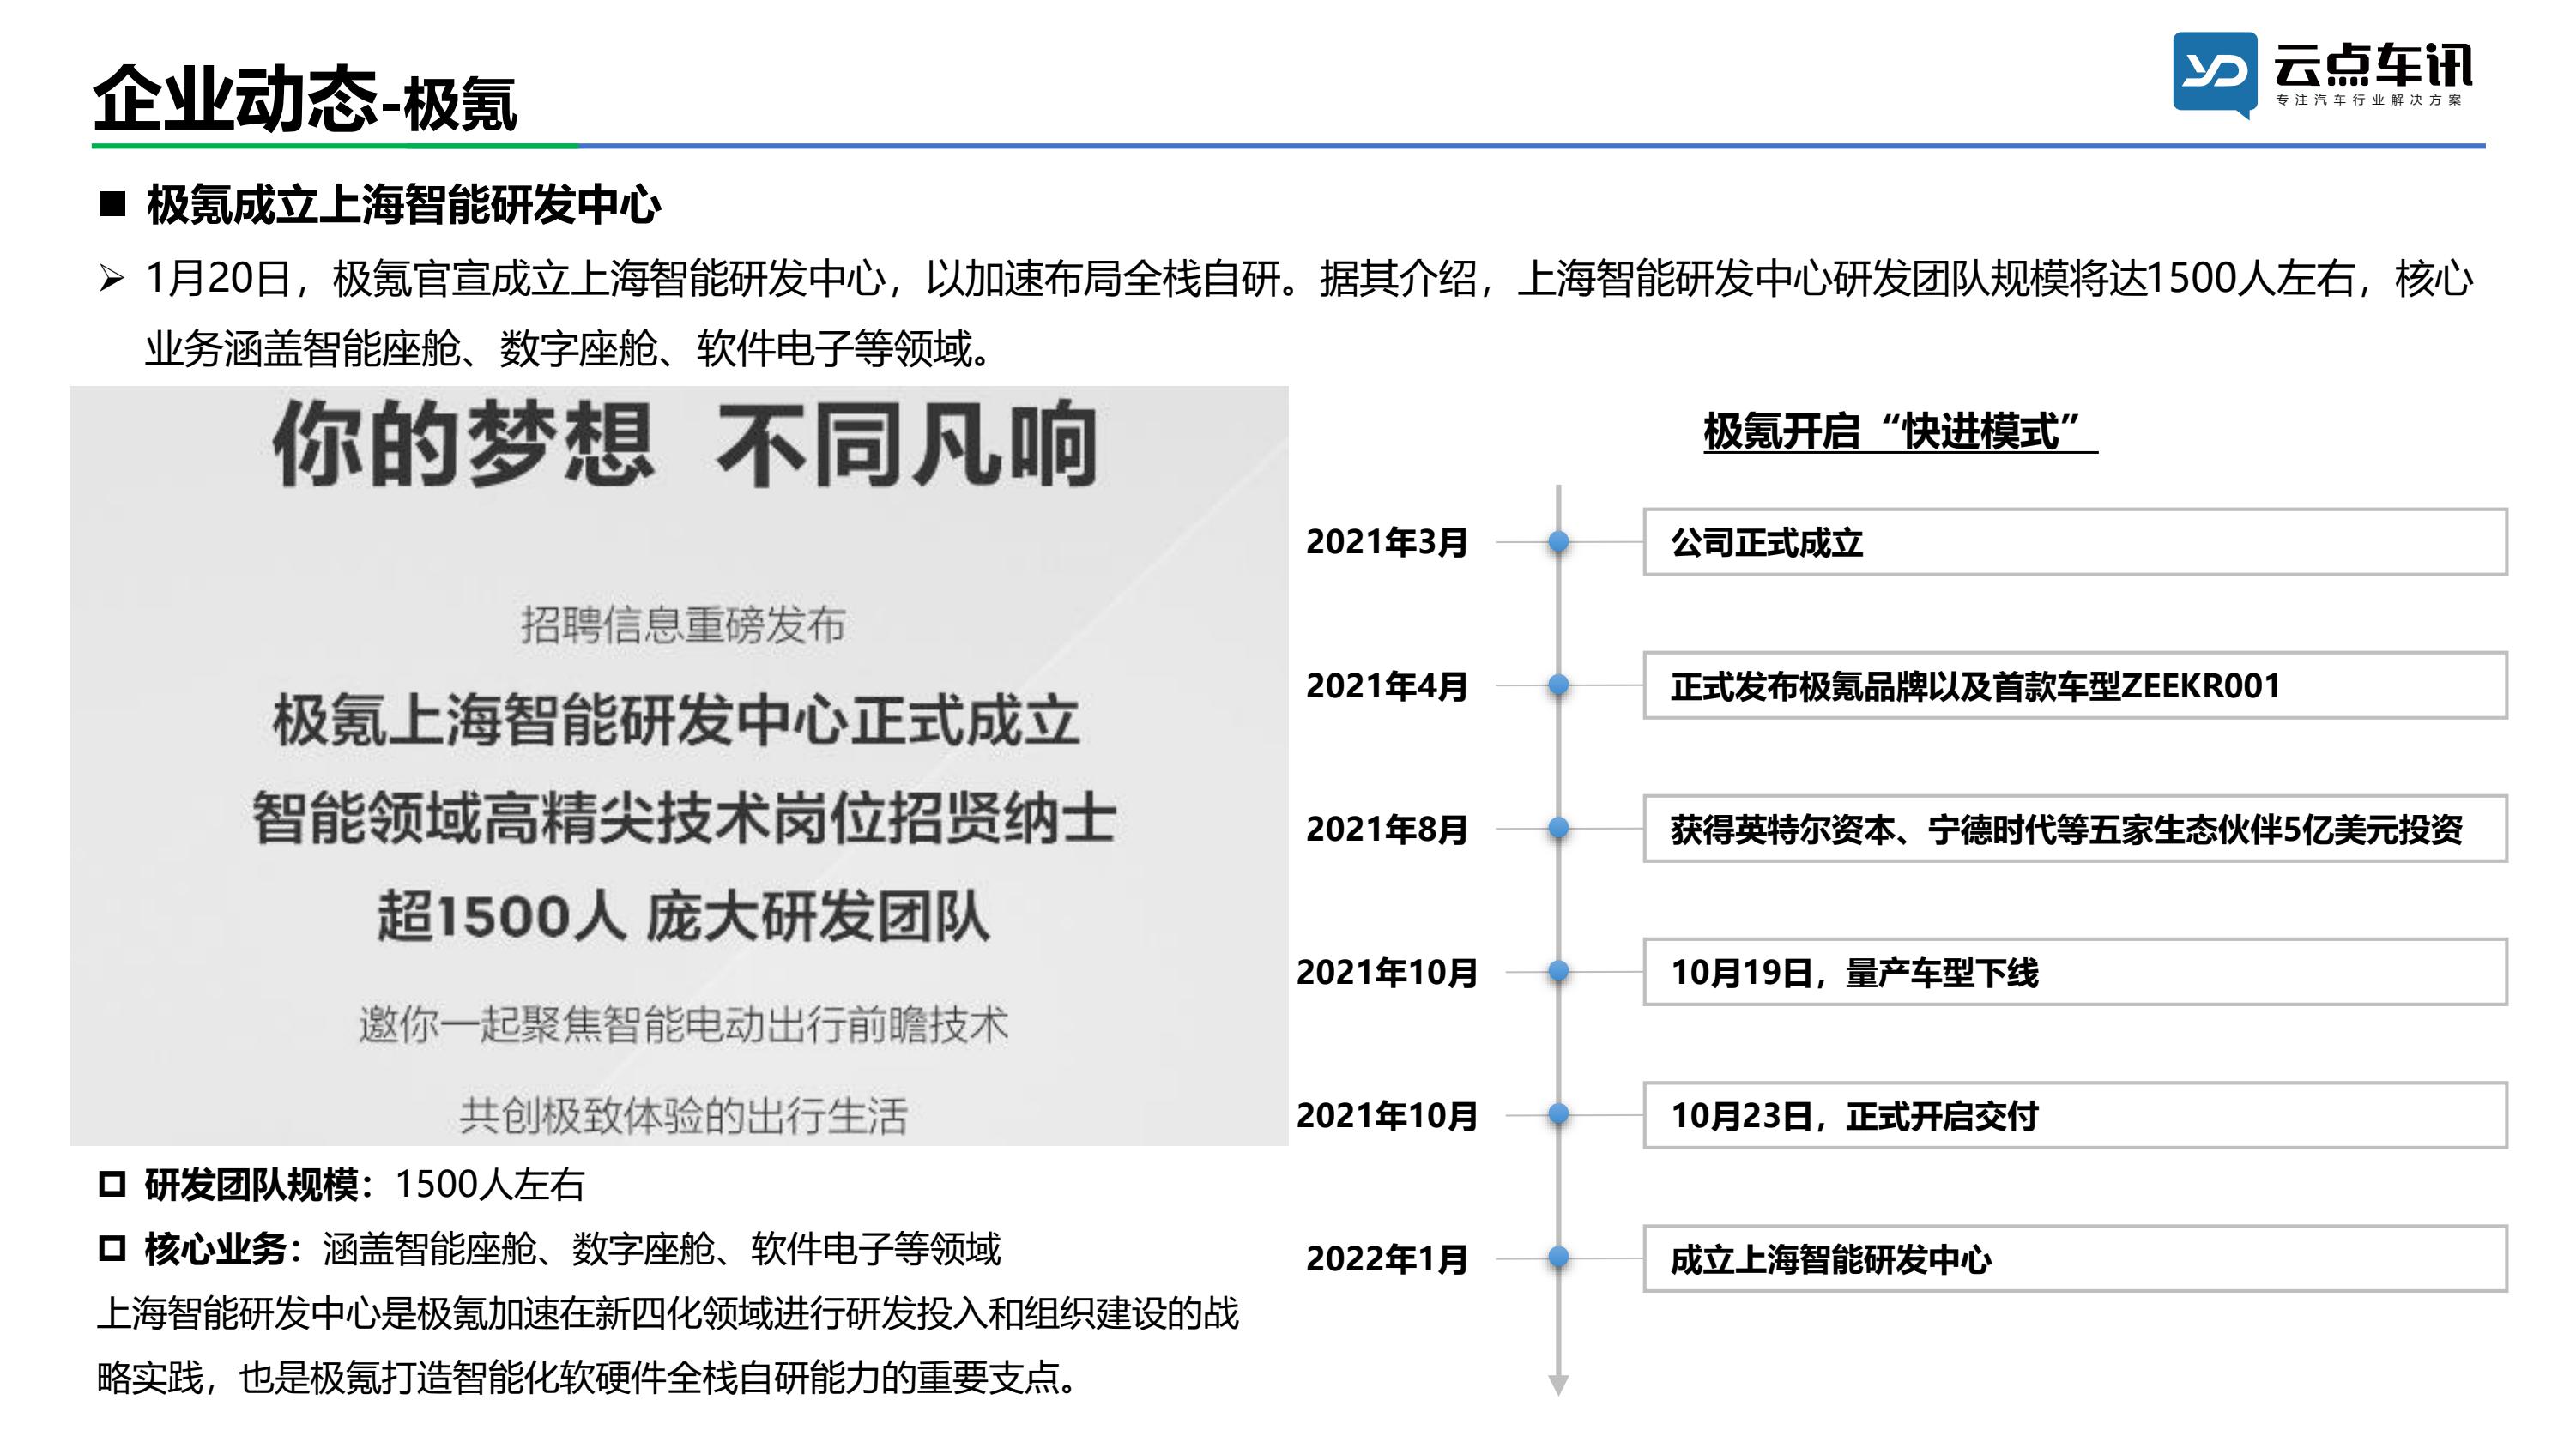Screen dimensions: 2576x1448
Task: Click the 2021年3月 date label
Action: coord(1387,542)
